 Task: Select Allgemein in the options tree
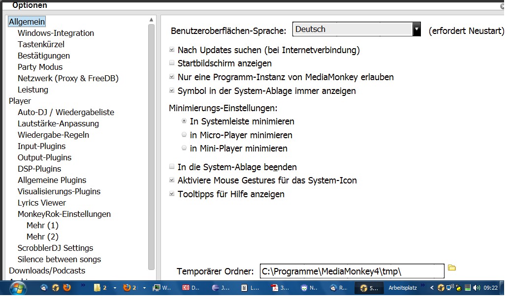[27, 22]
